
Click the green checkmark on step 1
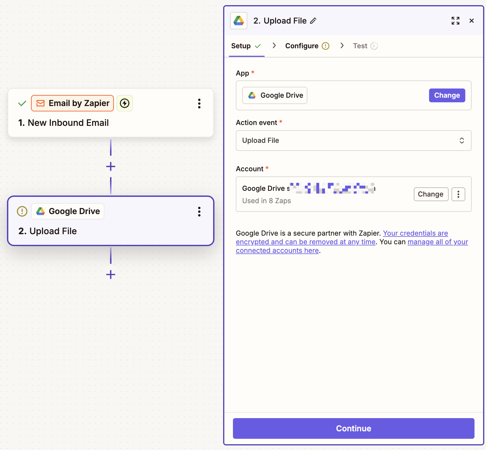tap(22, 103)
